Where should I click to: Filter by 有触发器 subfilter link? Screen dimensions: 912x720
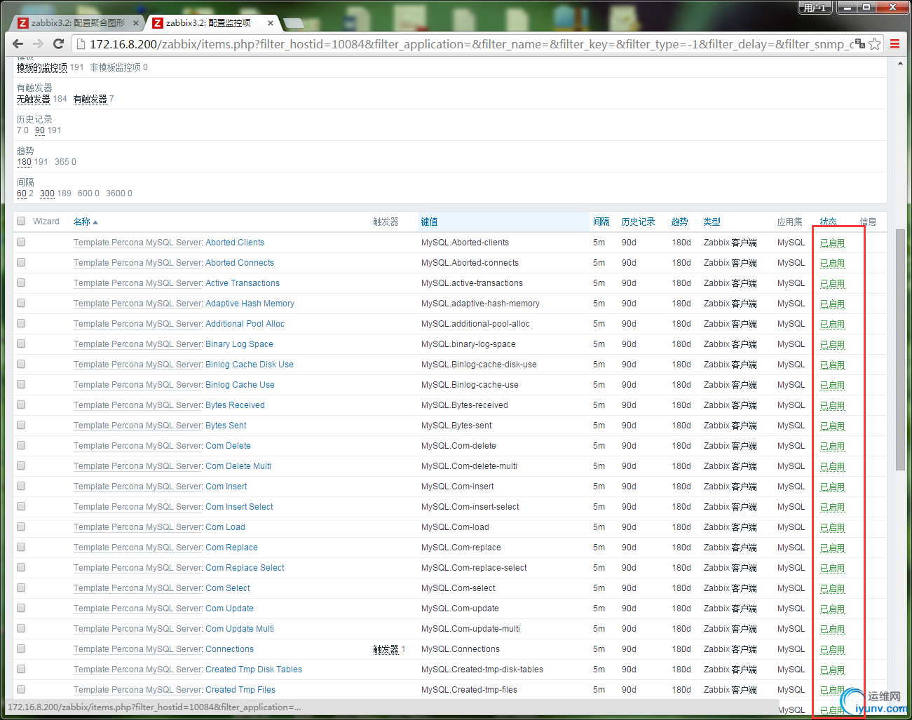point(90,99)
